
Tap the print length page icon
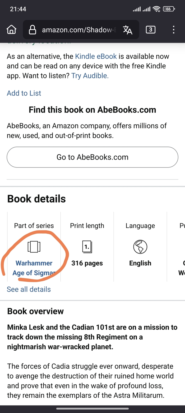tap(87, 247)
